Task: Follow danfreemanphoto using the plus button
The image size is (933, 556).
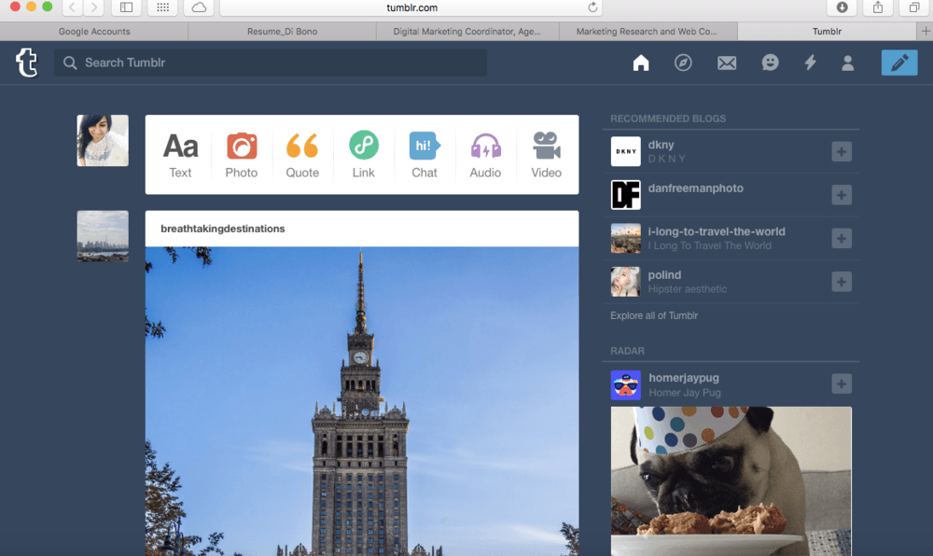Action: 842,195
